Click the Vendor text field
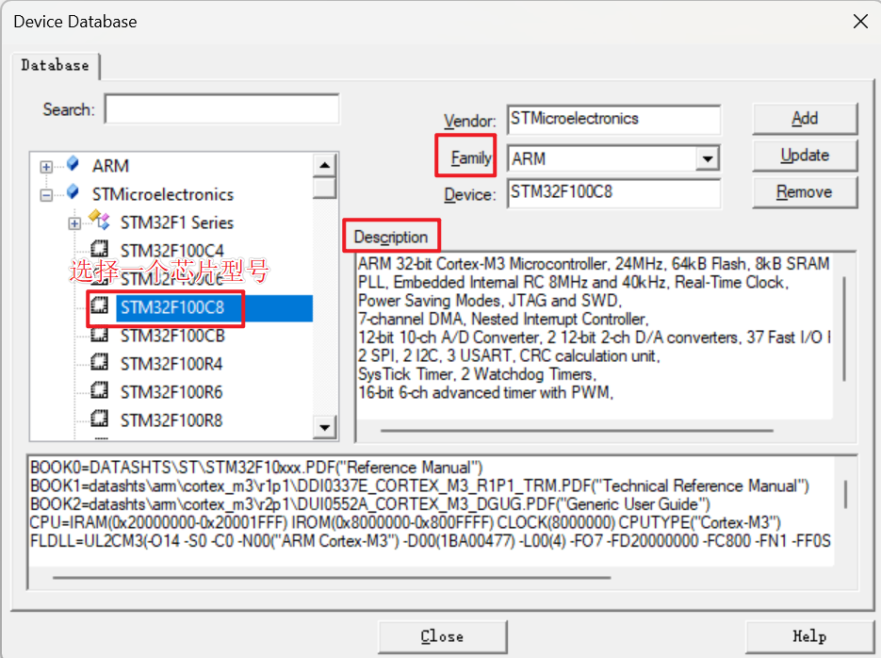The image size is (881, 658). tap(613, 119)
